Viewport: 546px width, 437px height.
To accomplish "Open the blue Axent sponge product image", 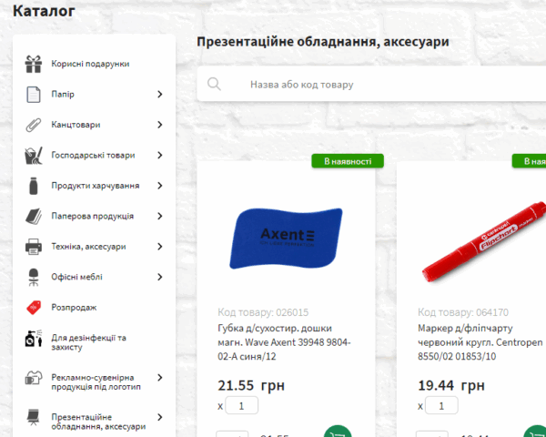I will click(x=286, y=239).
